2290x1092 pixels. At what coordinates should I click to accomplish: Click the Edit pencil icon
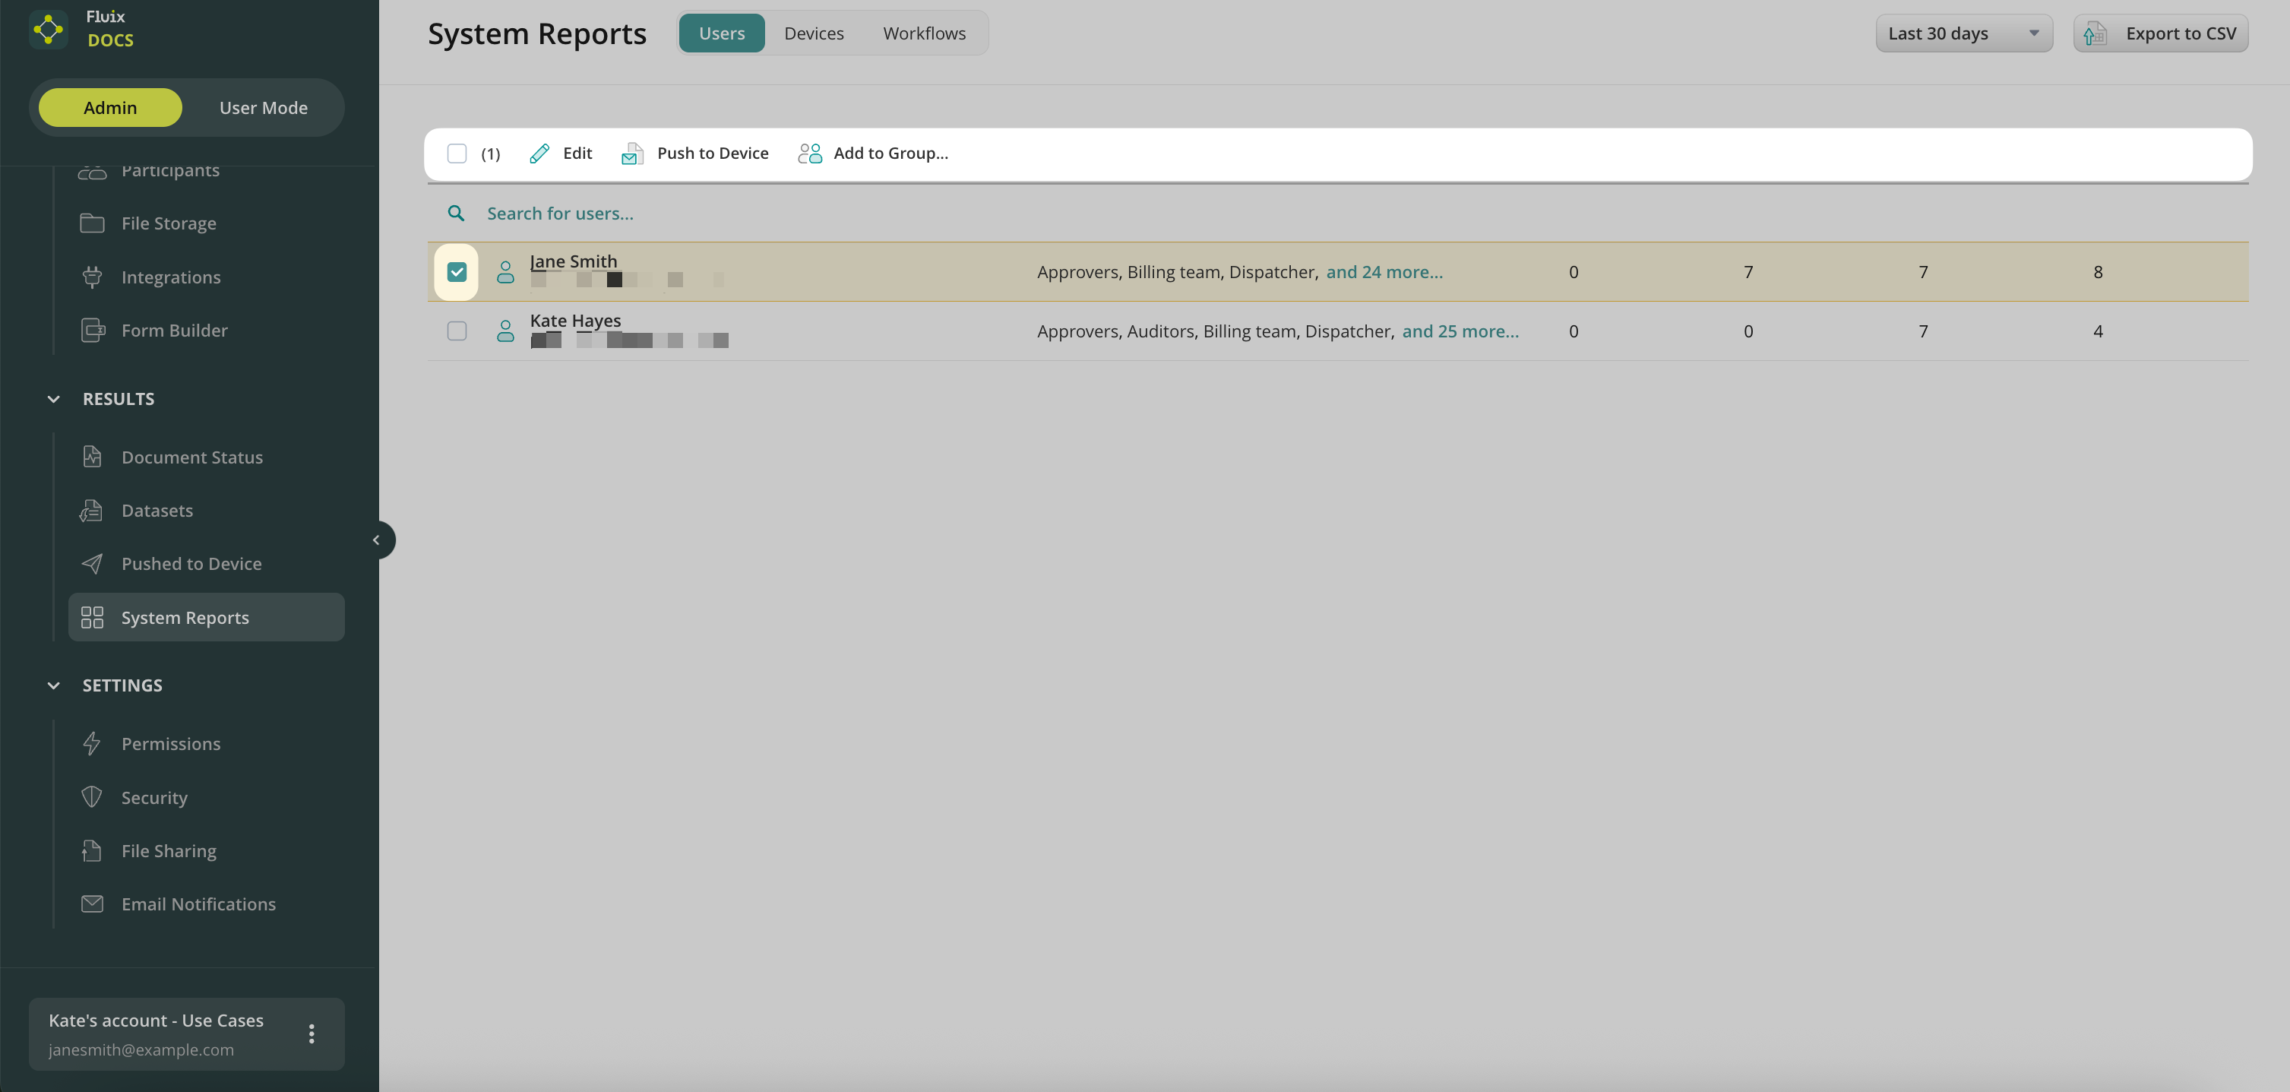539,154
